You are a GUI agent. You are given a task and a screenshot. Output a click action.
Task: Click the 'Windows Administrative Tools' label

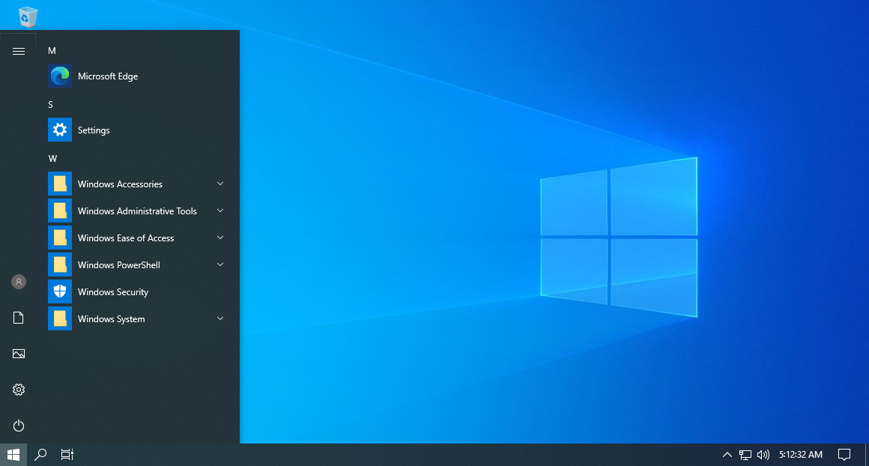pyautogui.click(x=137, y=211)
